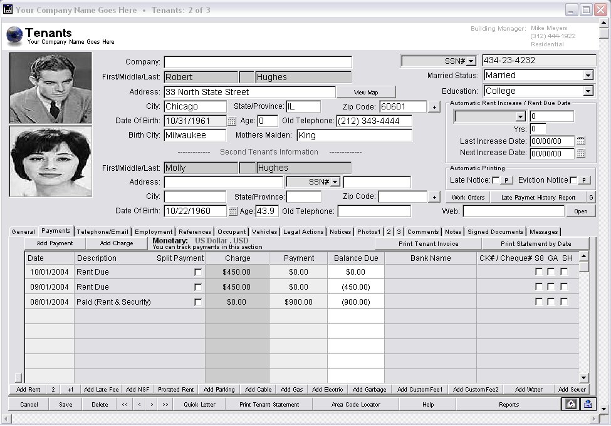Click the icon left of the upload icon
Screen dimensions: 611x426
click(x=570, y=404)
